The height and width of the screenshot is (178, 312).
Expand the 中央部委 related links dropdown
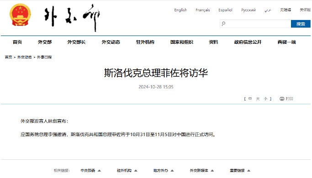point(90,170)
